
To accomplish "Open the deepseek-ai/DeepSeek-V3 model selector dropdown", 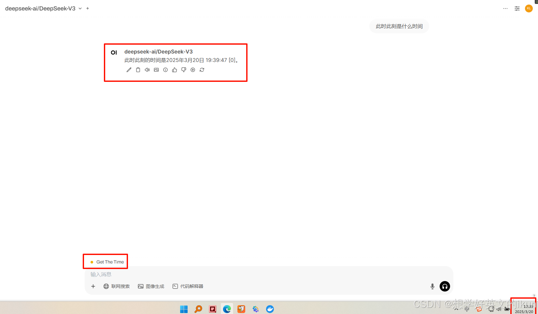I will tap(43, 8).
